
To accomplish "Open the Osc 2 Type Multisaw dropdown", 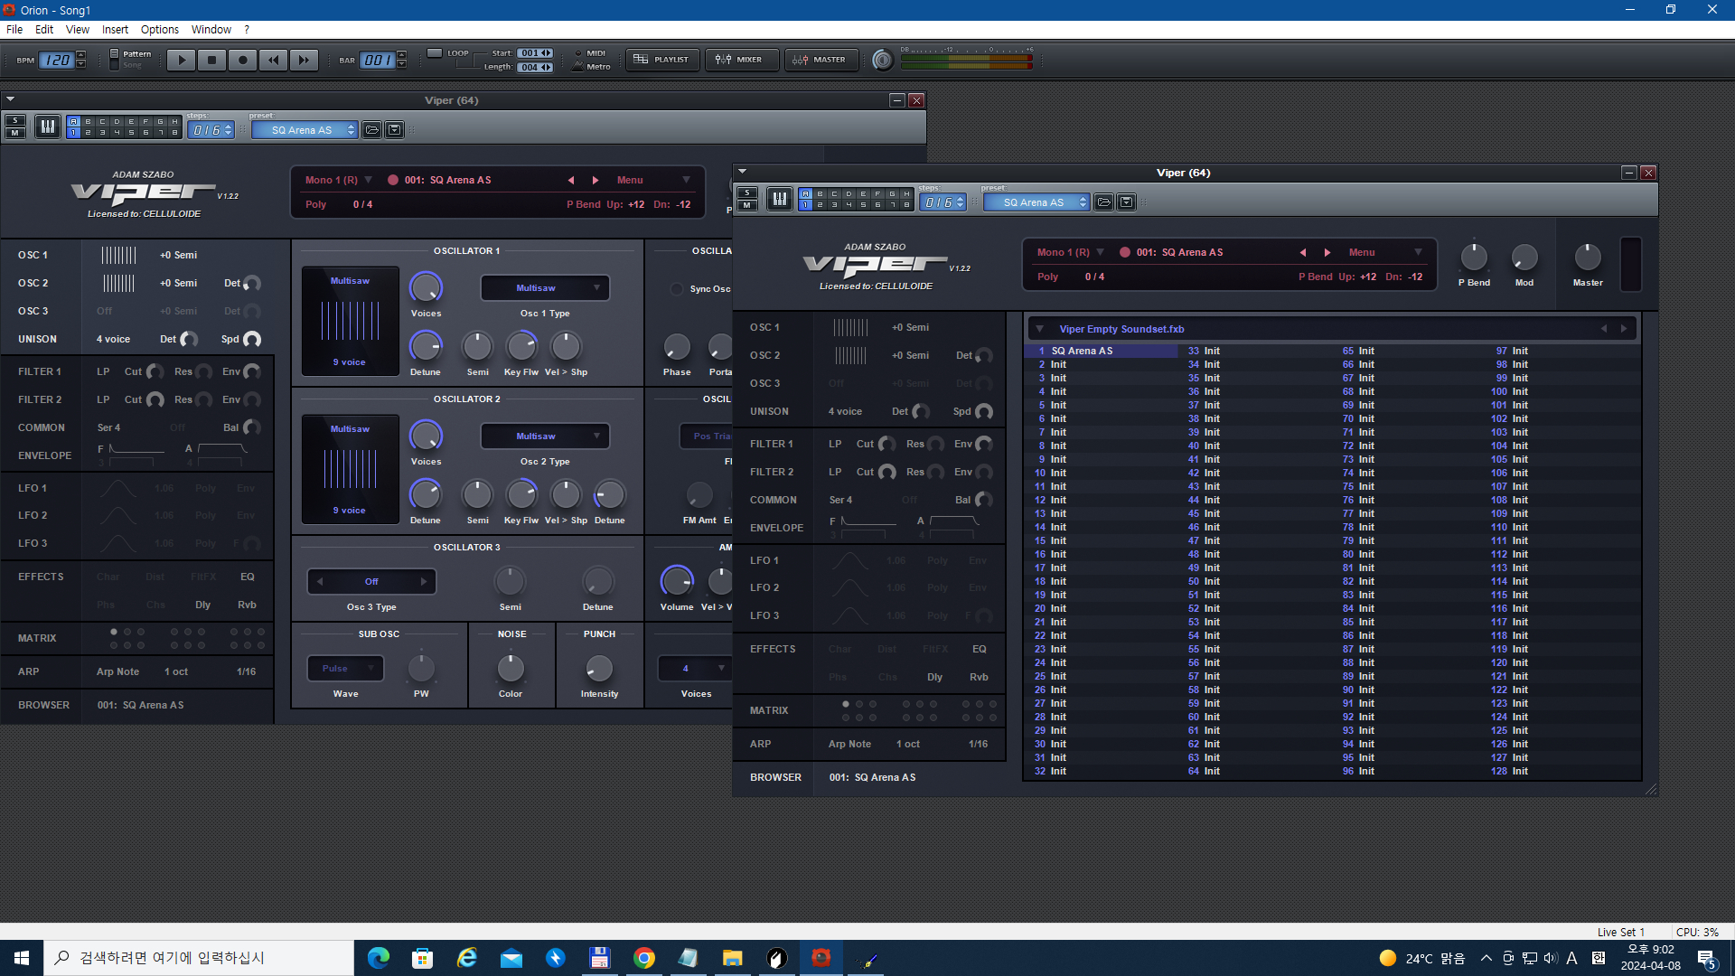I will [x=545, y=436].
